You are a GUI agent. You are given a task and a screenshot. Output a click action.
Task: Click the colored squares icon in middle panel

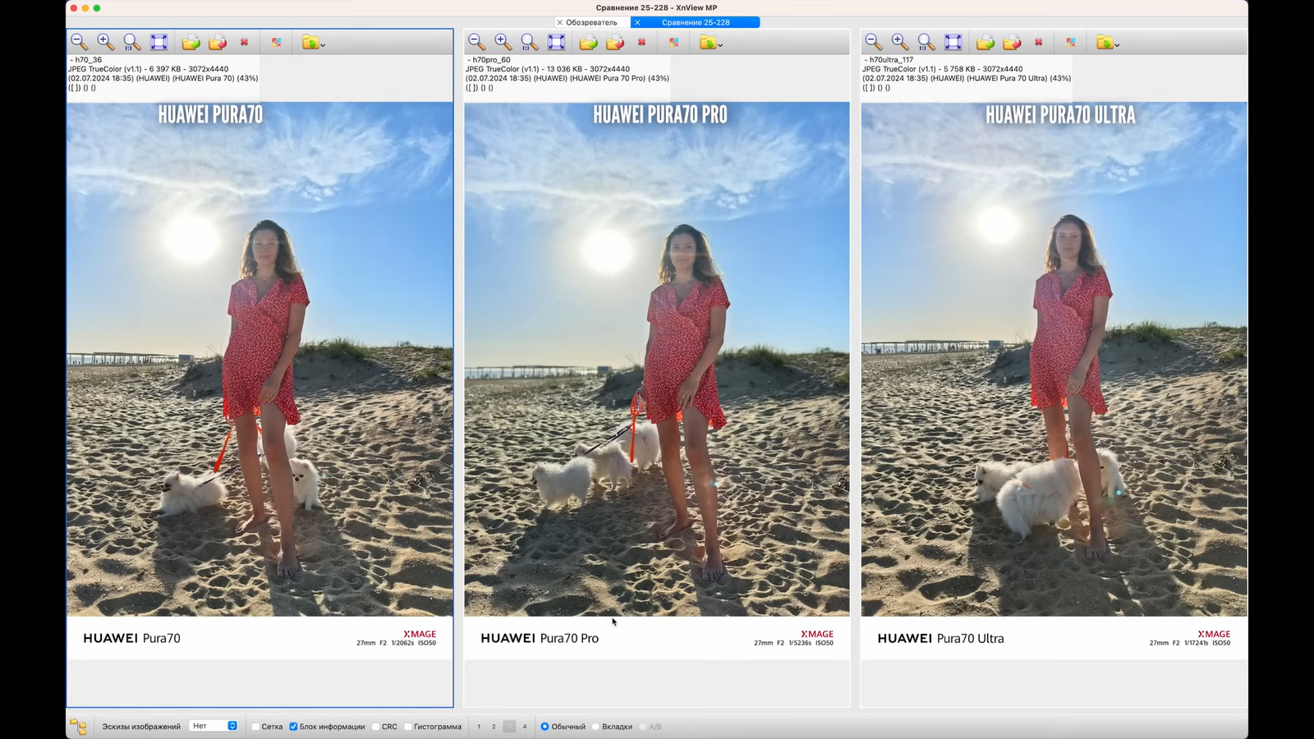click(x=673, y=42)
